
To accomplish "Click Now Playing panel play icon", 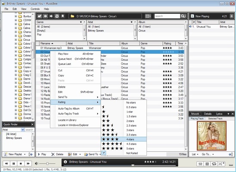I will tap(192, 16).
